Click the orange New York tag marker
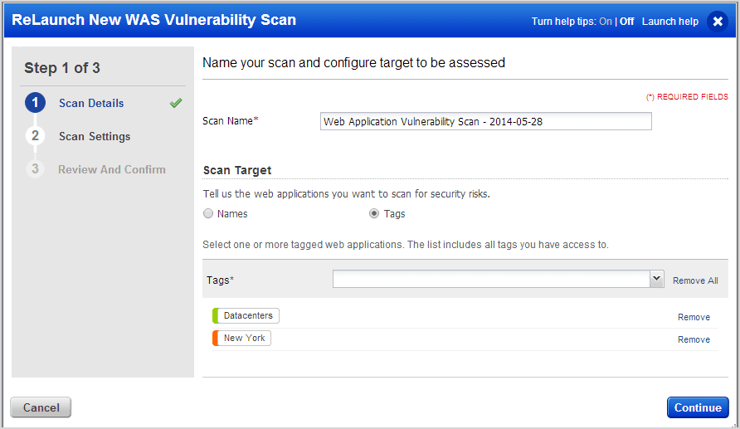The height and width of the screenshot is (429, 740). coord(215,338)
